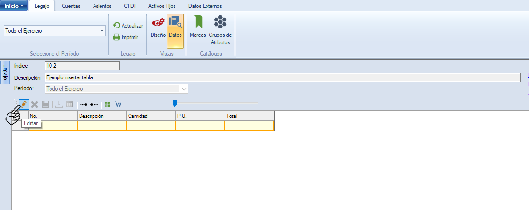Click the Actualizar button
This screenshot has height=210, width=529.
click(128, 26)
